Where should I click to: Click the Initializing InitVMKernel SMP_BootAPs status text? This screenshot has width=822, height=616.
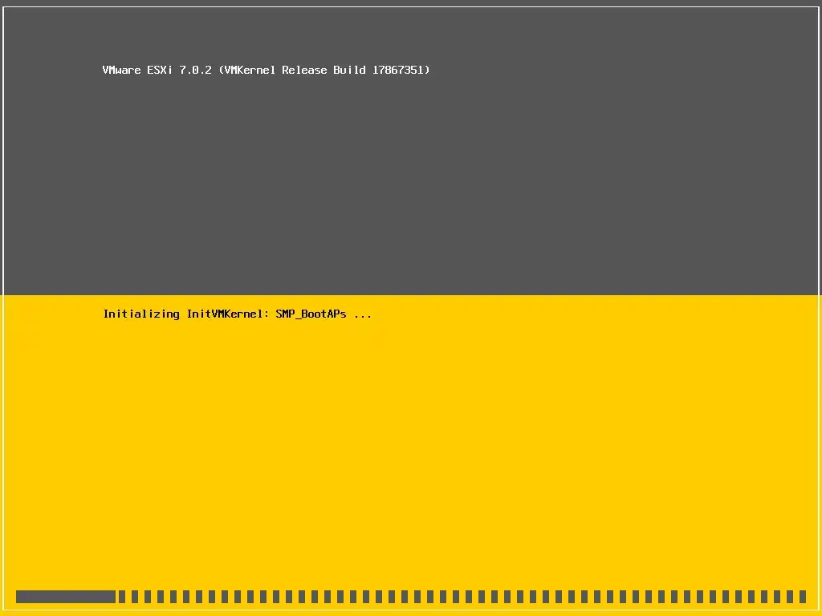click(x=237, y=314)
